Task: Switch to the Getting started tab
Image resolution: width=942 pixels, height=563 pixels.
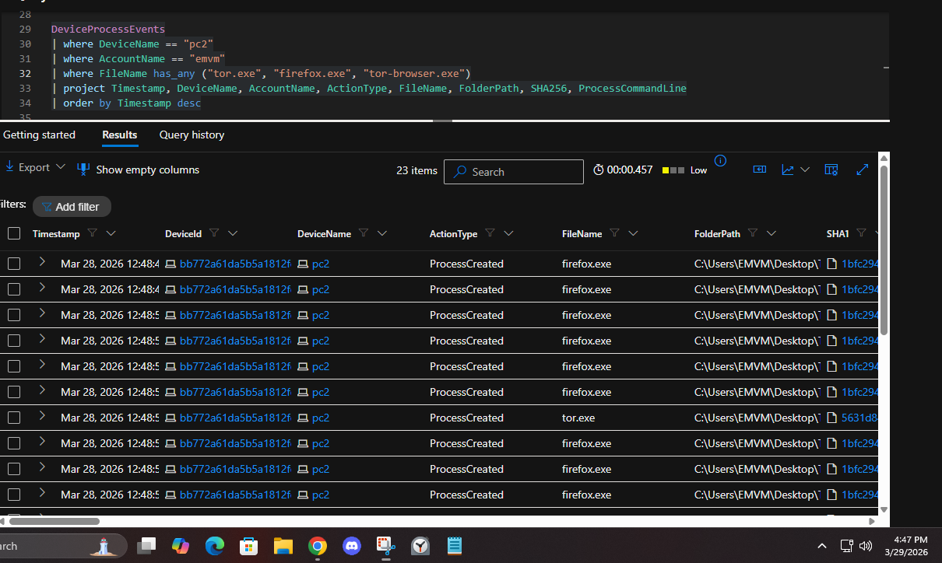Action: tap(39, 135)
